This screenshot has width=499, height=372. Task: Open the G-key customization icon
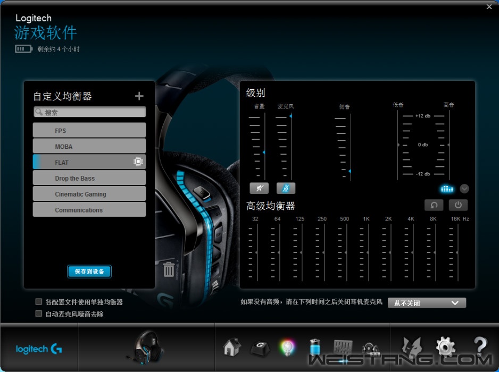coord(260,348)
